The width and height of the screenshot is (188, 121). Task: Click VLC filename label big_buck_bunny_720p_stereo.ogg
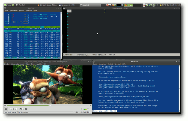pos(16,112)
